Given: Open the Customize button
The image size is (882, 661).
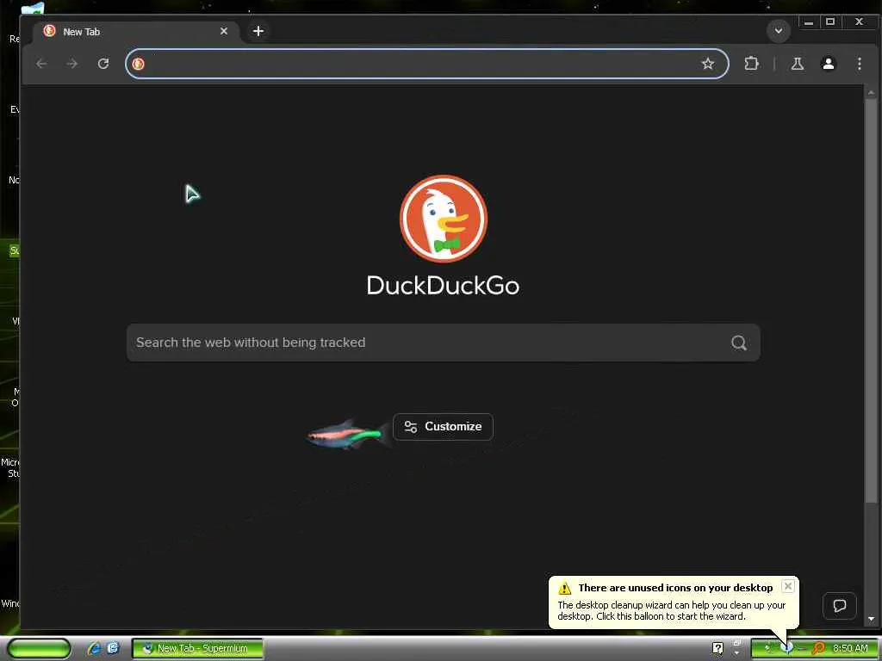Looking at the screenshot, I should [x=443, y=427].
